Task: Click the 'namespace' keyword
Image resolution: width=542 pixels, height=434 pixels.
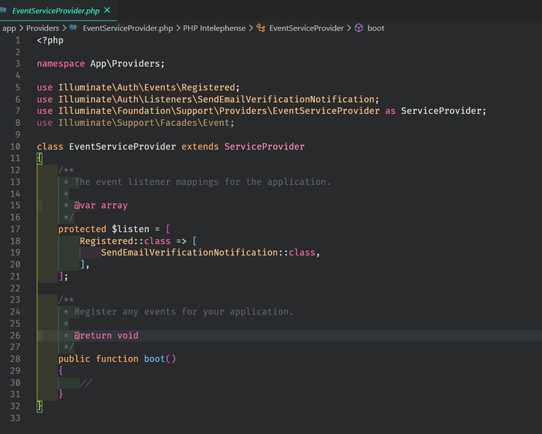Action: 61,64
